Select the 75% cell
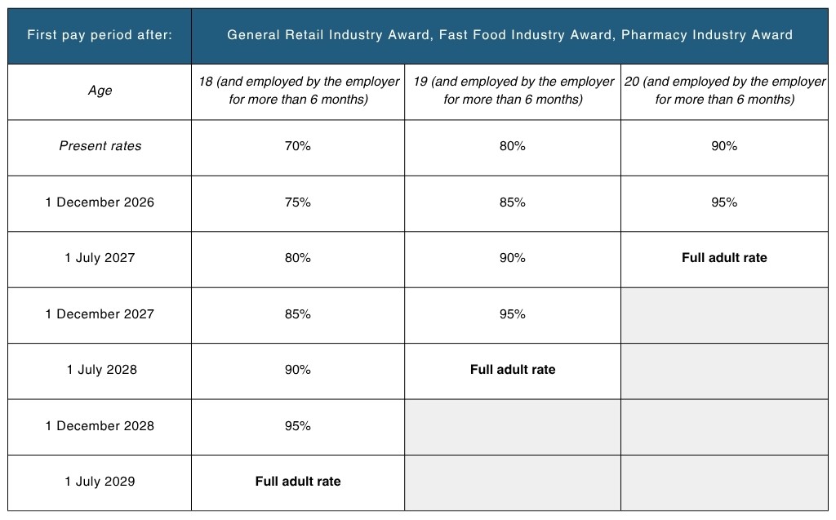Screen dimensions: 836x520 [x=298, y=202]
